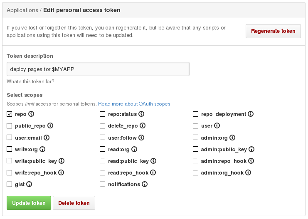308x219 pixels.
Task: Click the info icon beside notifications
Action: point(145,184)
